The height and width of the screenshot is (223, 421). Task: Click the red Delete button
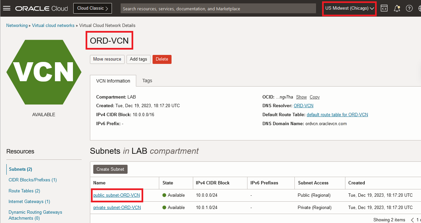(162, 59)
